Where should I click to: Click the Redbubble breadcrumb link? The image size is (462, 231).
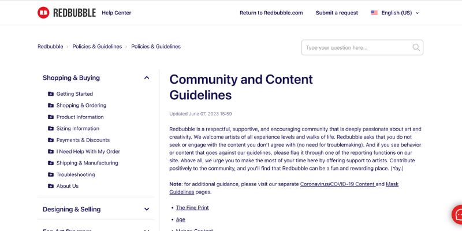(50, 47)
